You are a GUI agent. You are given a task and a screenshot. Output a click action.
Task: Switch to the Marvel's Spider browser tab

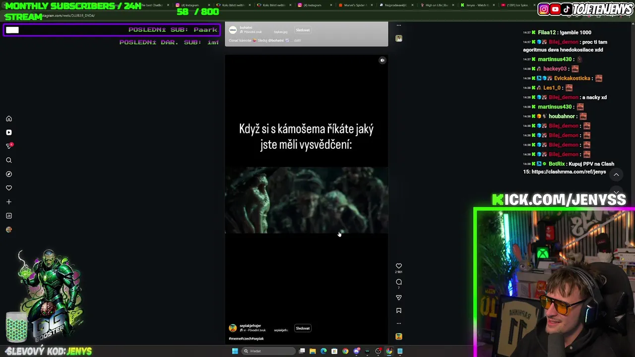point(355,5)
